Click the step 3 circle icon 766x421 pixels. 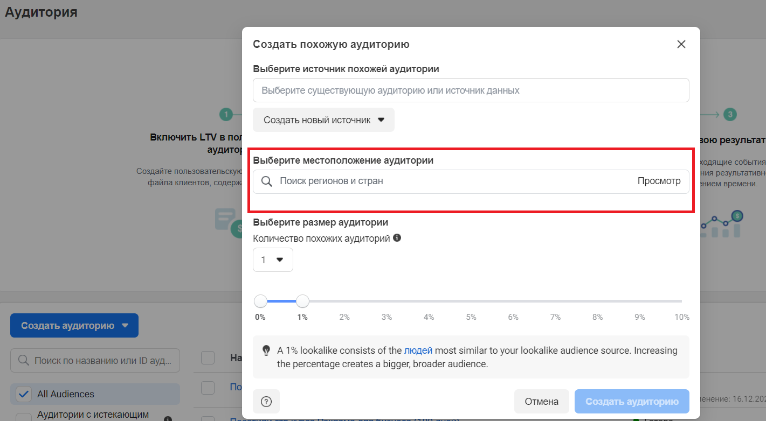coord(730,114)
